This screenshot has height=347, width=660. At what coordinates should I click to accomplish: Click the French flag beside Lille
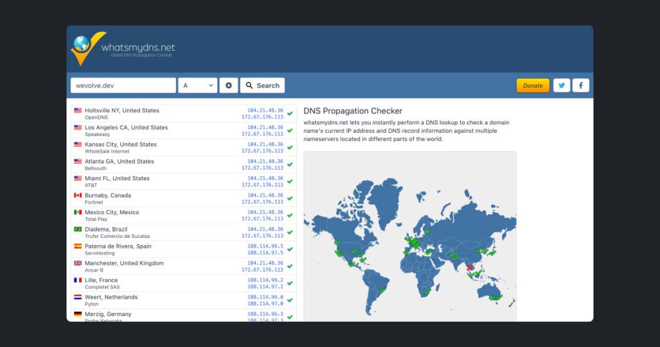78,280
